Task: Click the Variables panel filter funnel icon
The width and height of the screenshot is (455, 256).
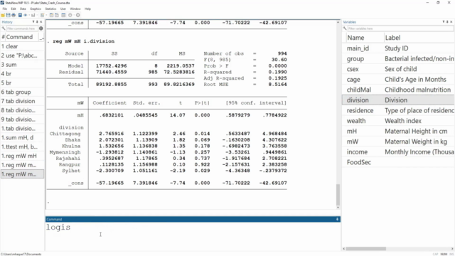Action: coord(444,22)
